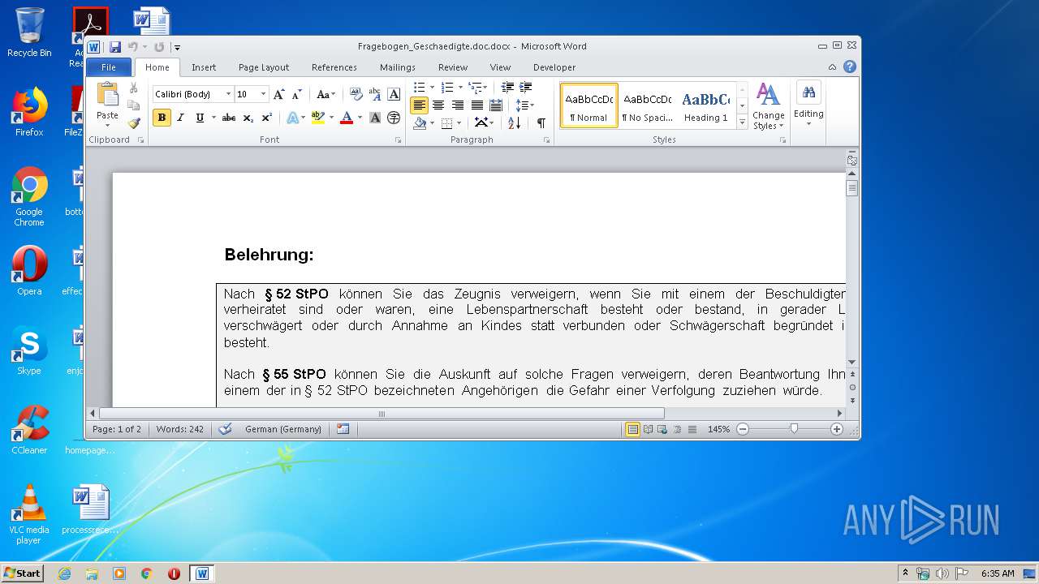The image size is (1039, 584).
Task: Expand the Bullets list dropdown arrow
Action: (432, 88)
